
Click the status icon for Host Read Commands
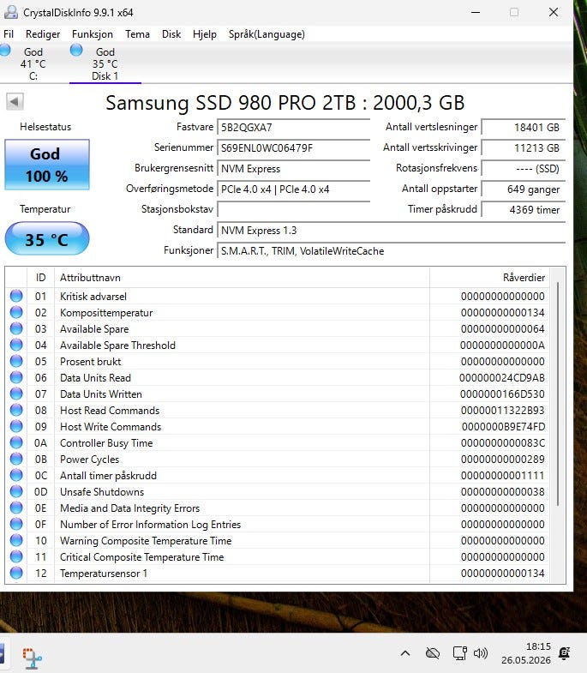click(16, 410)
